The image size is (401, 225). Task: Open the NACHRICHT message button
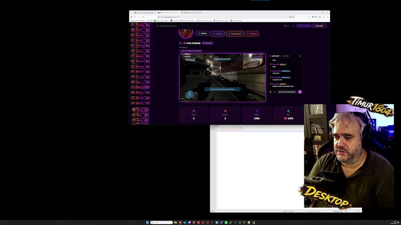tap(235, 34)
